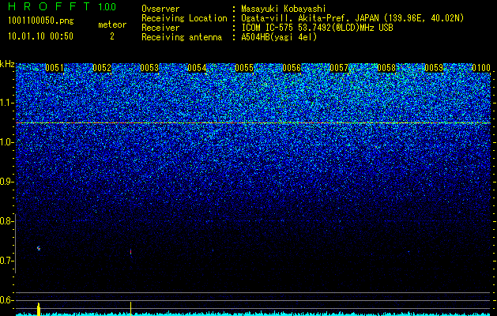
Task: Click the A504HB(yagi 4el) antenna text
Action: 279,37
